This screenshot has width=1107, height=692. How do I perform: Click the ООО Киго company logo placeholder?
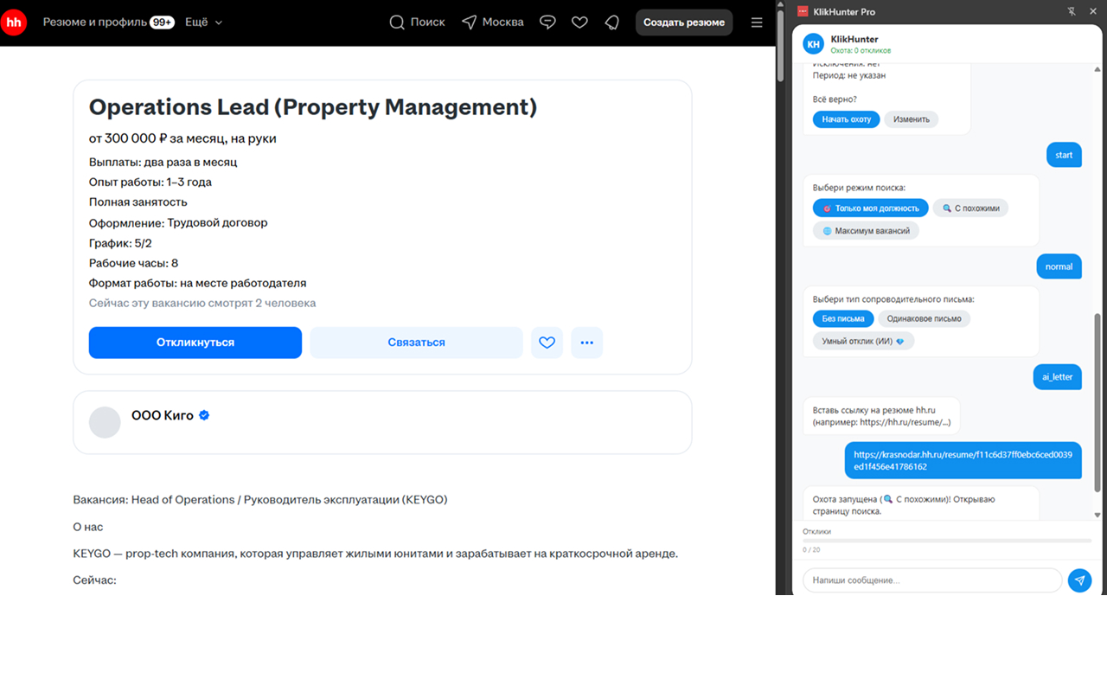tap(105, 422)
